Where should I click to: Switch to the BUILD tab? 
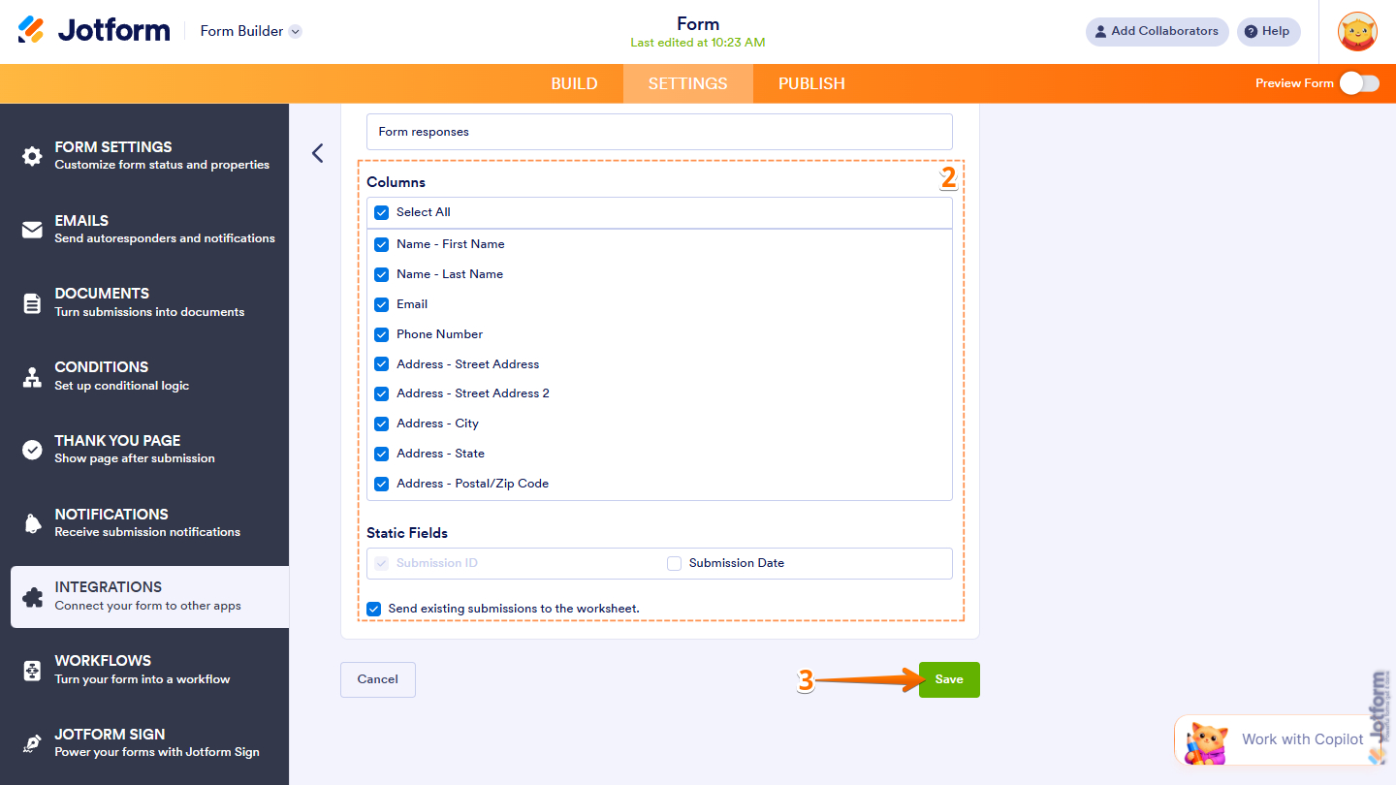[x=574, y=83]
